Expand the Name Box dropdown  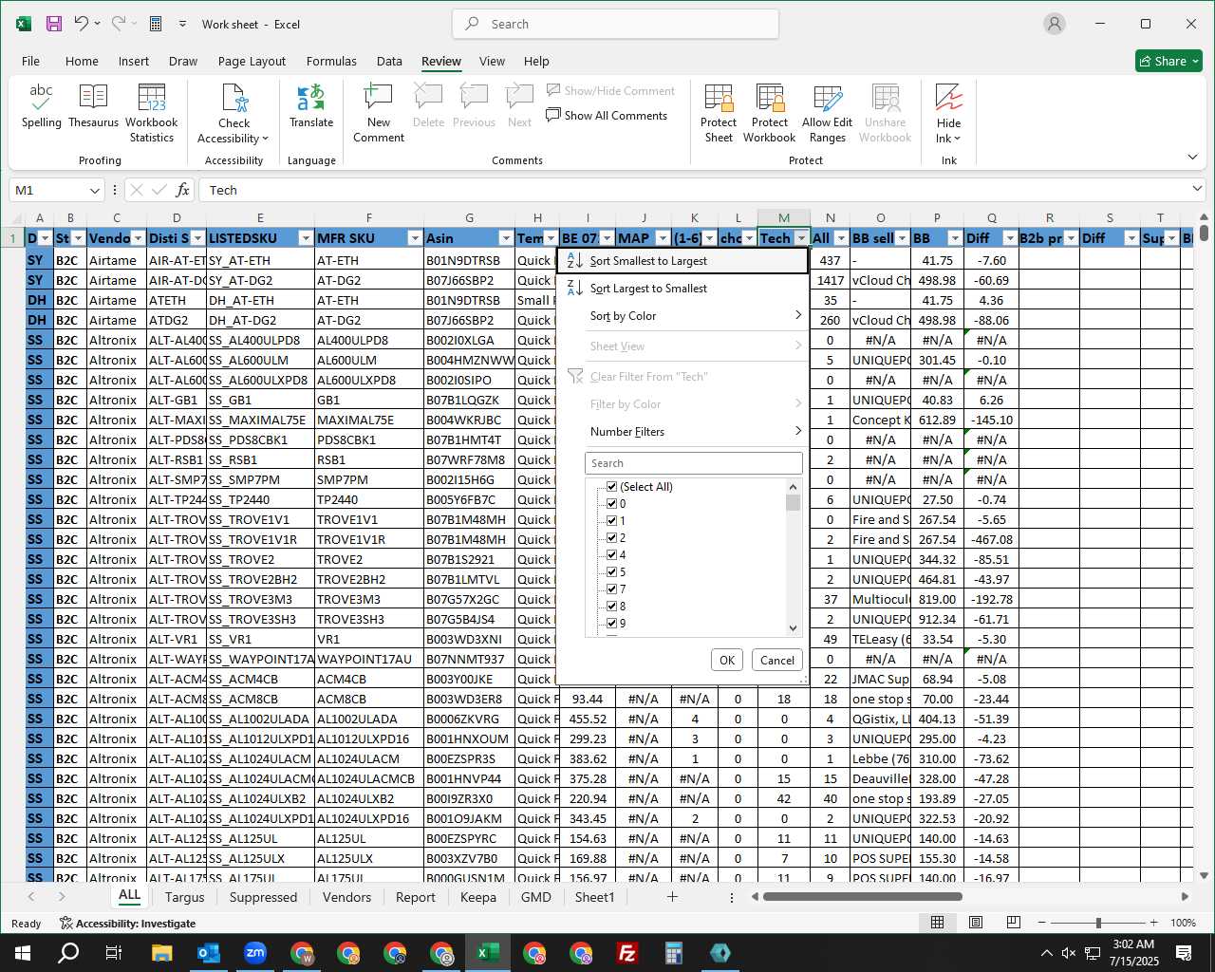pos(94,190)
